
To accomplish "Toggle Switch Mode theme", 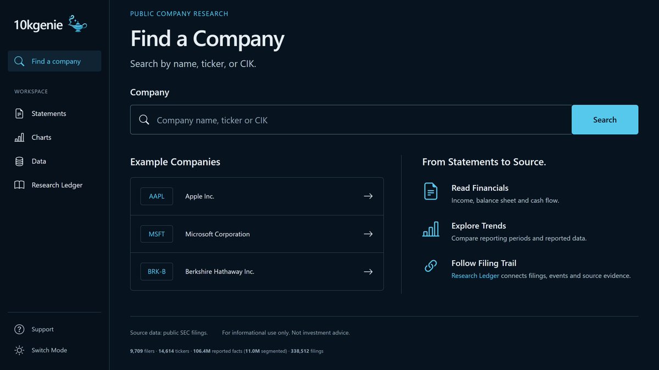I will click(54, 350).
